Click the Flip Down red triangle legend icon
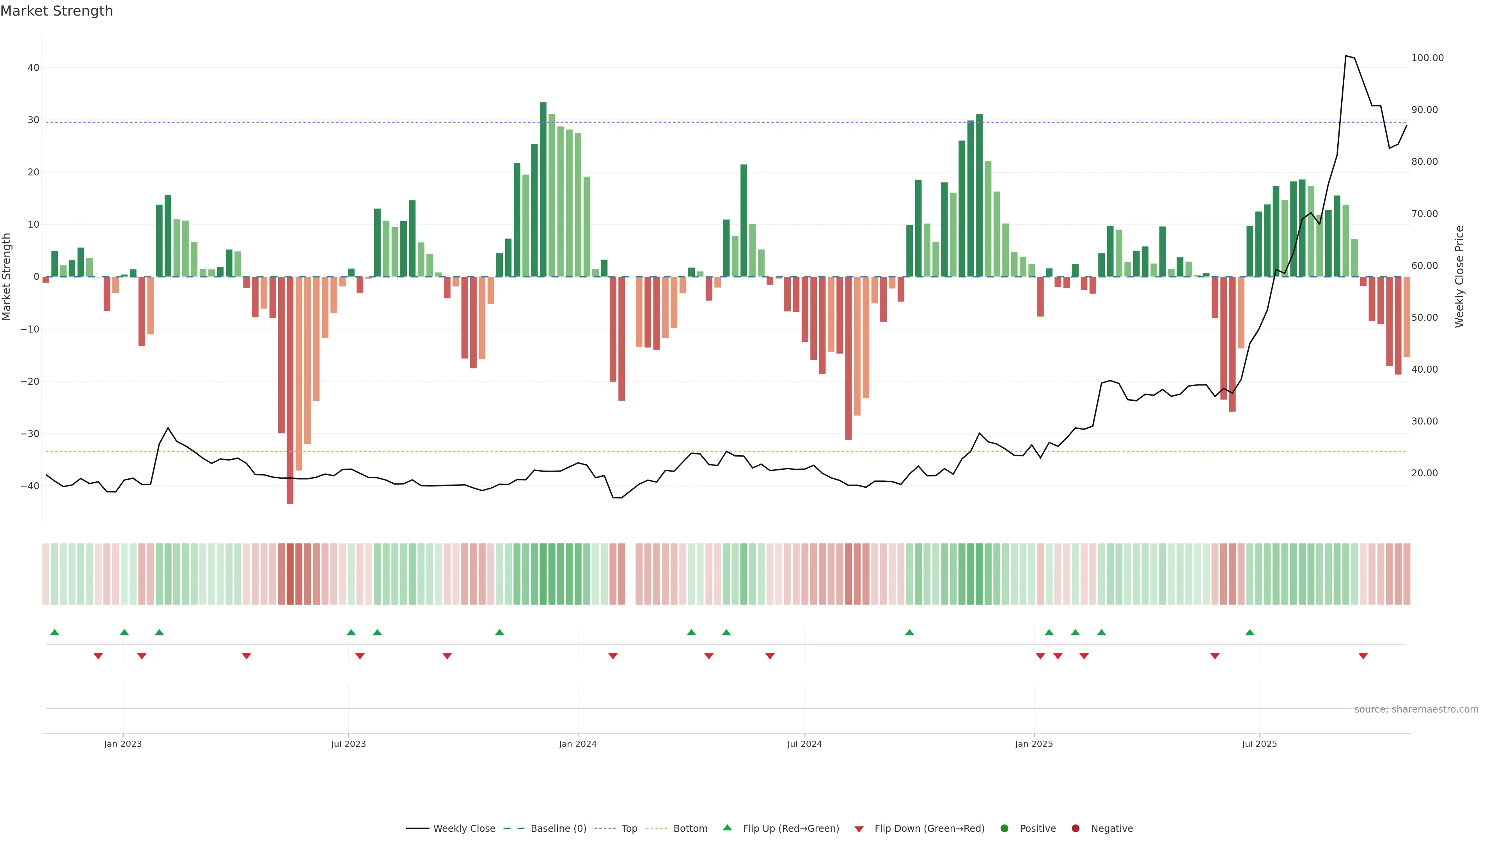 (859, 829)
